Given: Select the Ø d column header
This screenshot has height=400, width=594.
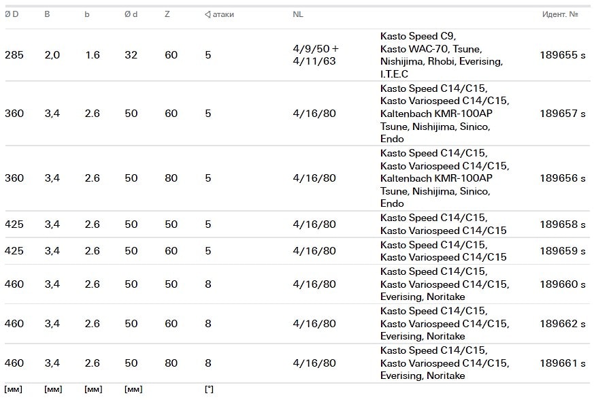Looking at the screenshot, I should (x=131, y=14).
